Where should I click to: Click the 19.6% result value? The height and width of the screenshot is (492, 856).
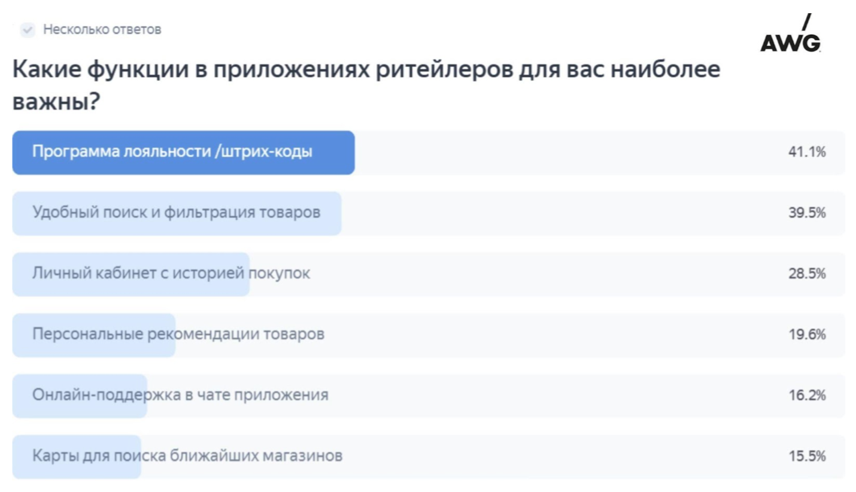[x=807, y=334]
